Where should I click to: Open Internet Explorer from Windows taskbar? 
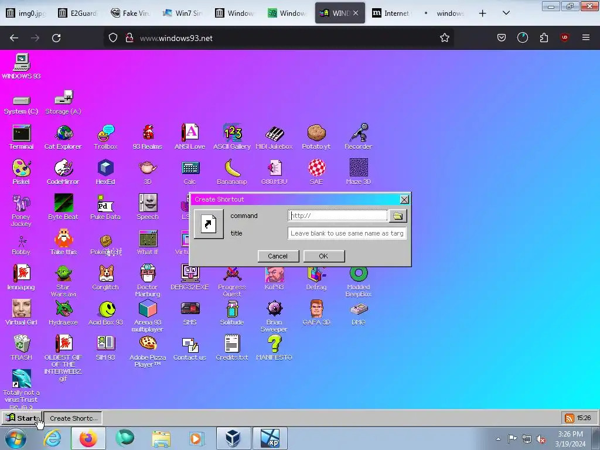(52, 438)
